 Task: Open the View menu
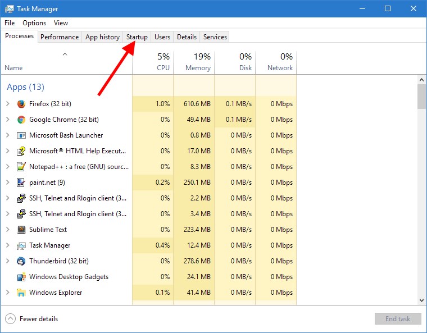pos(61,23)
